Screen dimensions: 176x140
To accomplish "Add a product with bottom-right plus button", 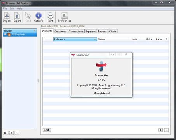I will pos(160,130).
